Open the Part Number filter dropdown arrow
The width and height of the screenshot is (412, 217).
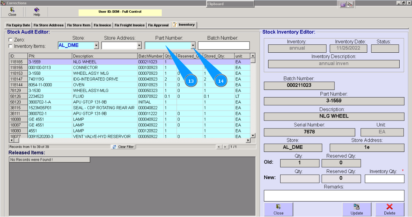point(193,45)
